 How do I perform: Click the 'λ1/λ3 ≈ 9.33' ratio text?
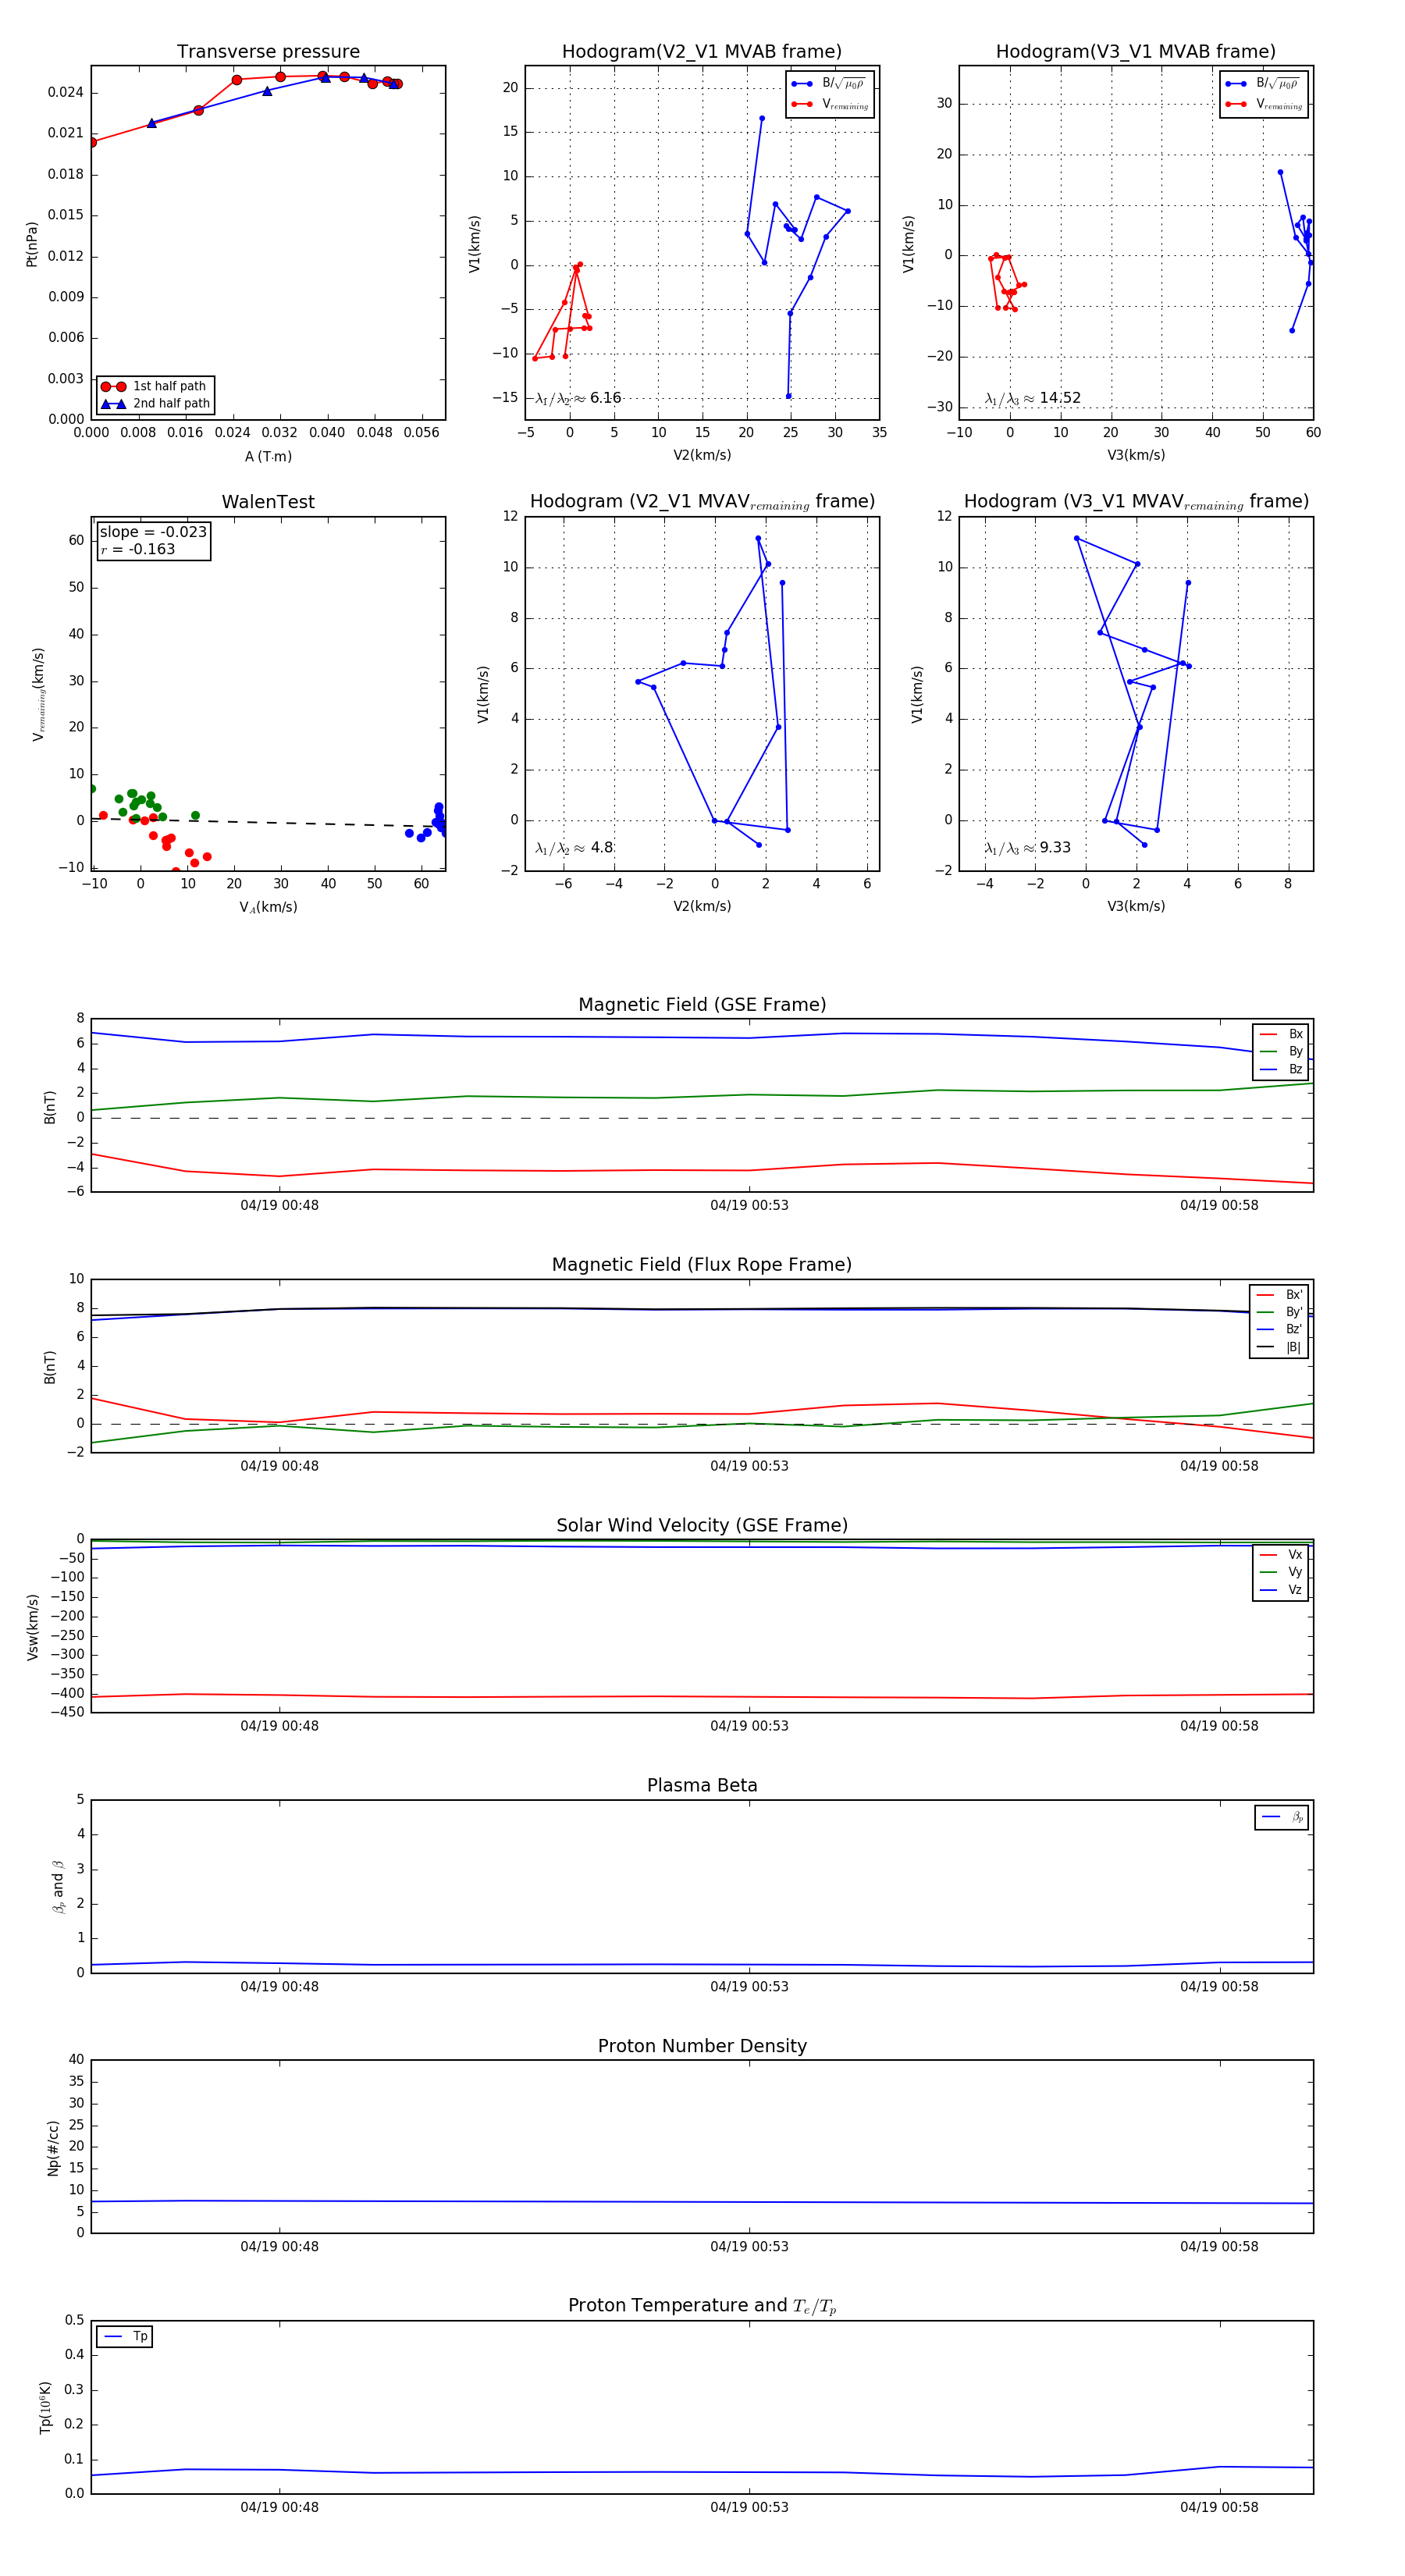[1028, 848]
